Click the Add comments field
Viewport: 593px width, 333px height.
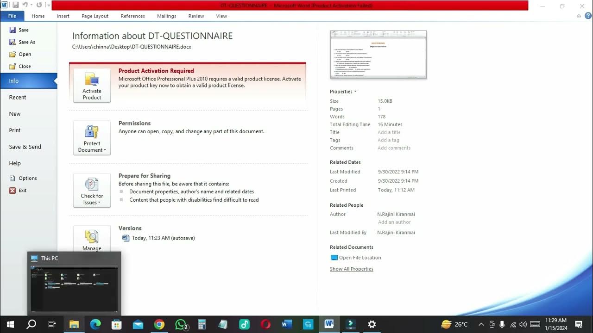coord(394,148)
